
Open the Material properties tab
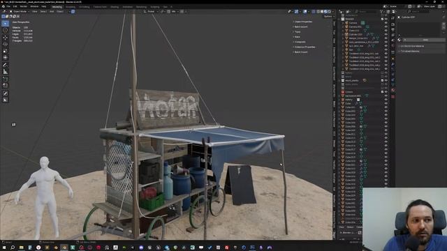click(393, 91)
